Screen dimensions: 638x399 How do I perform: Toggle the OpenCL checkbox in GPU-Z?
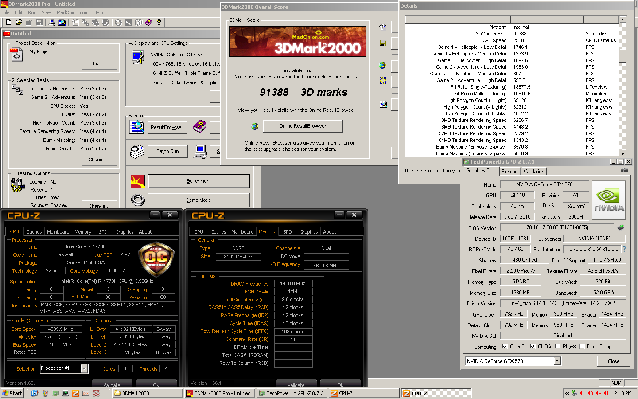[x=505, y=347]
